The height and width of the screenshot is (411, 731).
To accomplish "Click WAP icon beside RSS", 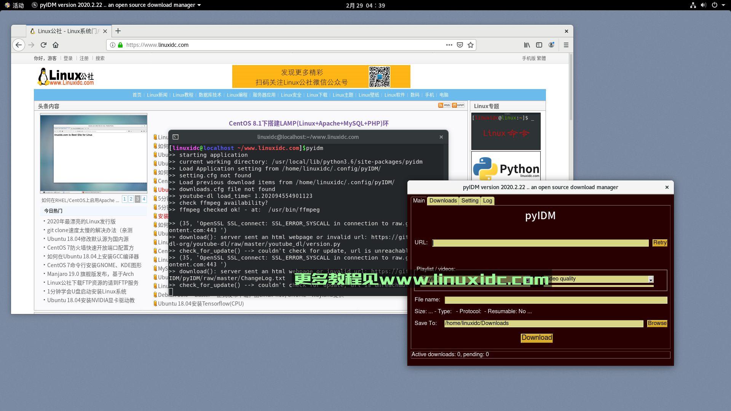I will click(x=458, y=105).
